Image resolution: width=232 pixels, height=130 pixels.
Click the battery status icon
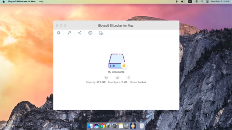183,1
